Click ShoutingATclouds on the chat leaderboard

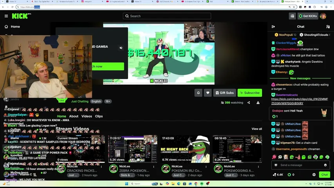click(316, 35)
